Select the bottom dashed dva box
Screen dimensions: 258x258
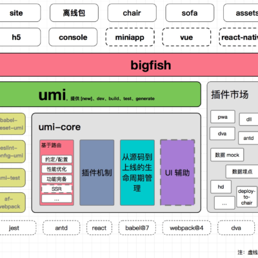point(236,228)
